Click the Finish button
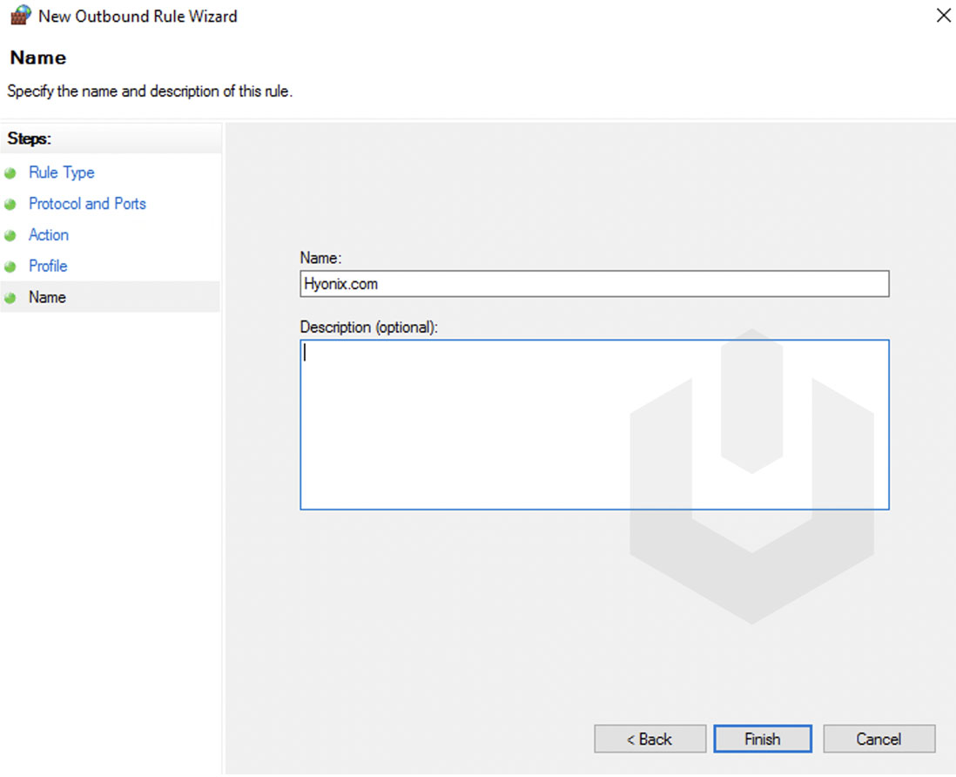Viewport: 956px width, 777px height. pyautogui.click(x=762, y=739)
